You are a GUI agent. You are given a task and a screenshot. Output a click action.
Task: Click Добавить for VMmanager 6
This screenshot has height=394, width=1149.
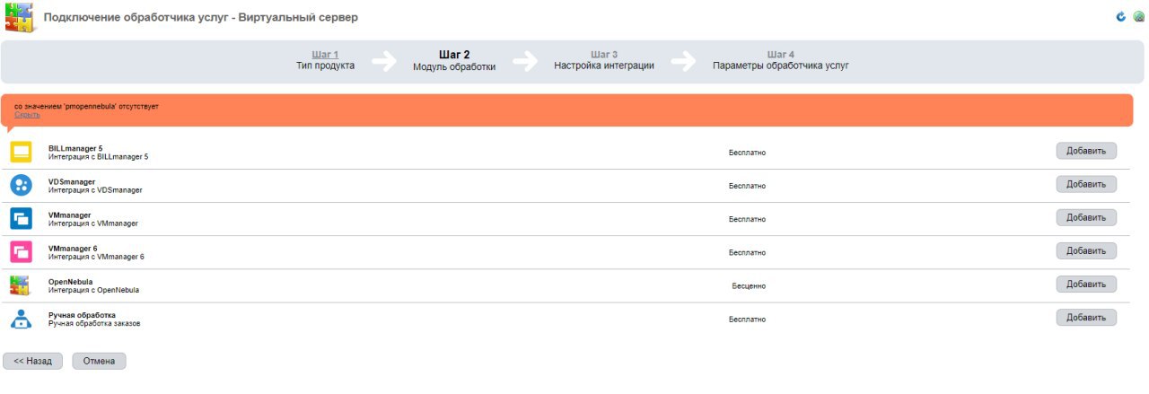click(1086, 250)
